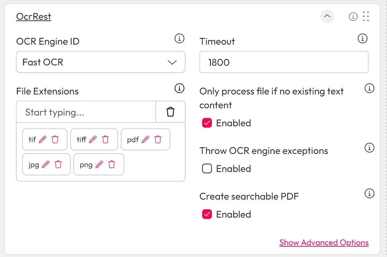The height and width of the screenshot is (257, 387).
Task: Click the Timeout input field
Action: pos(284,62)
